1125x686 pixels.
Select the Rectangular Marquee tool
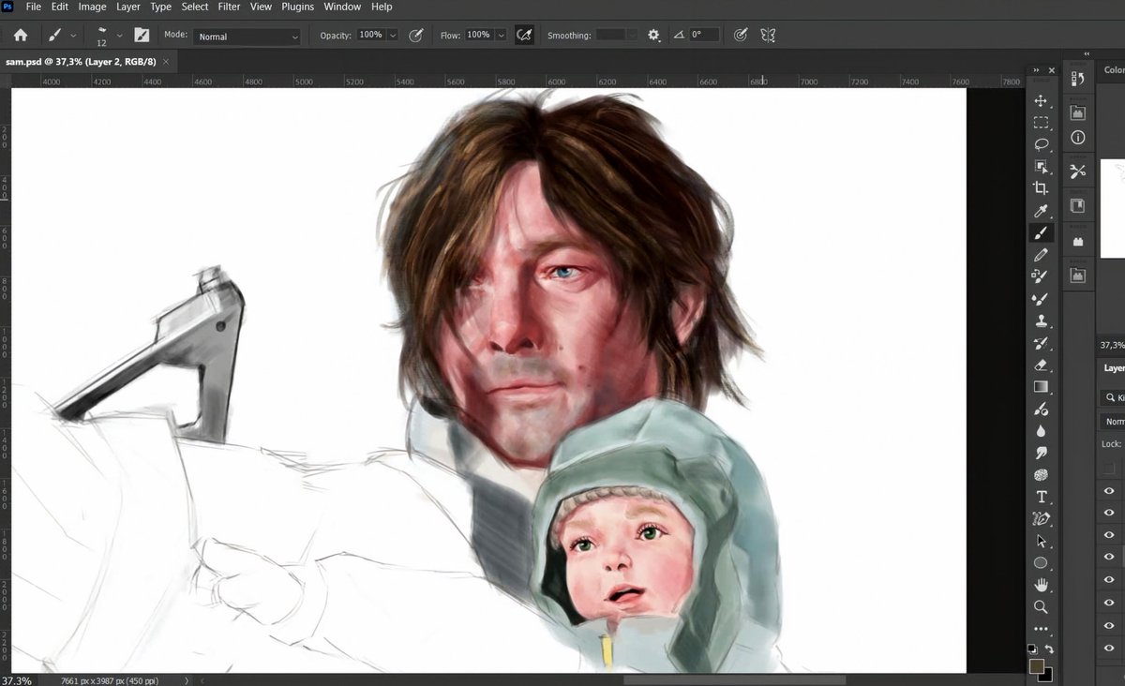[x=1041, y=123]
